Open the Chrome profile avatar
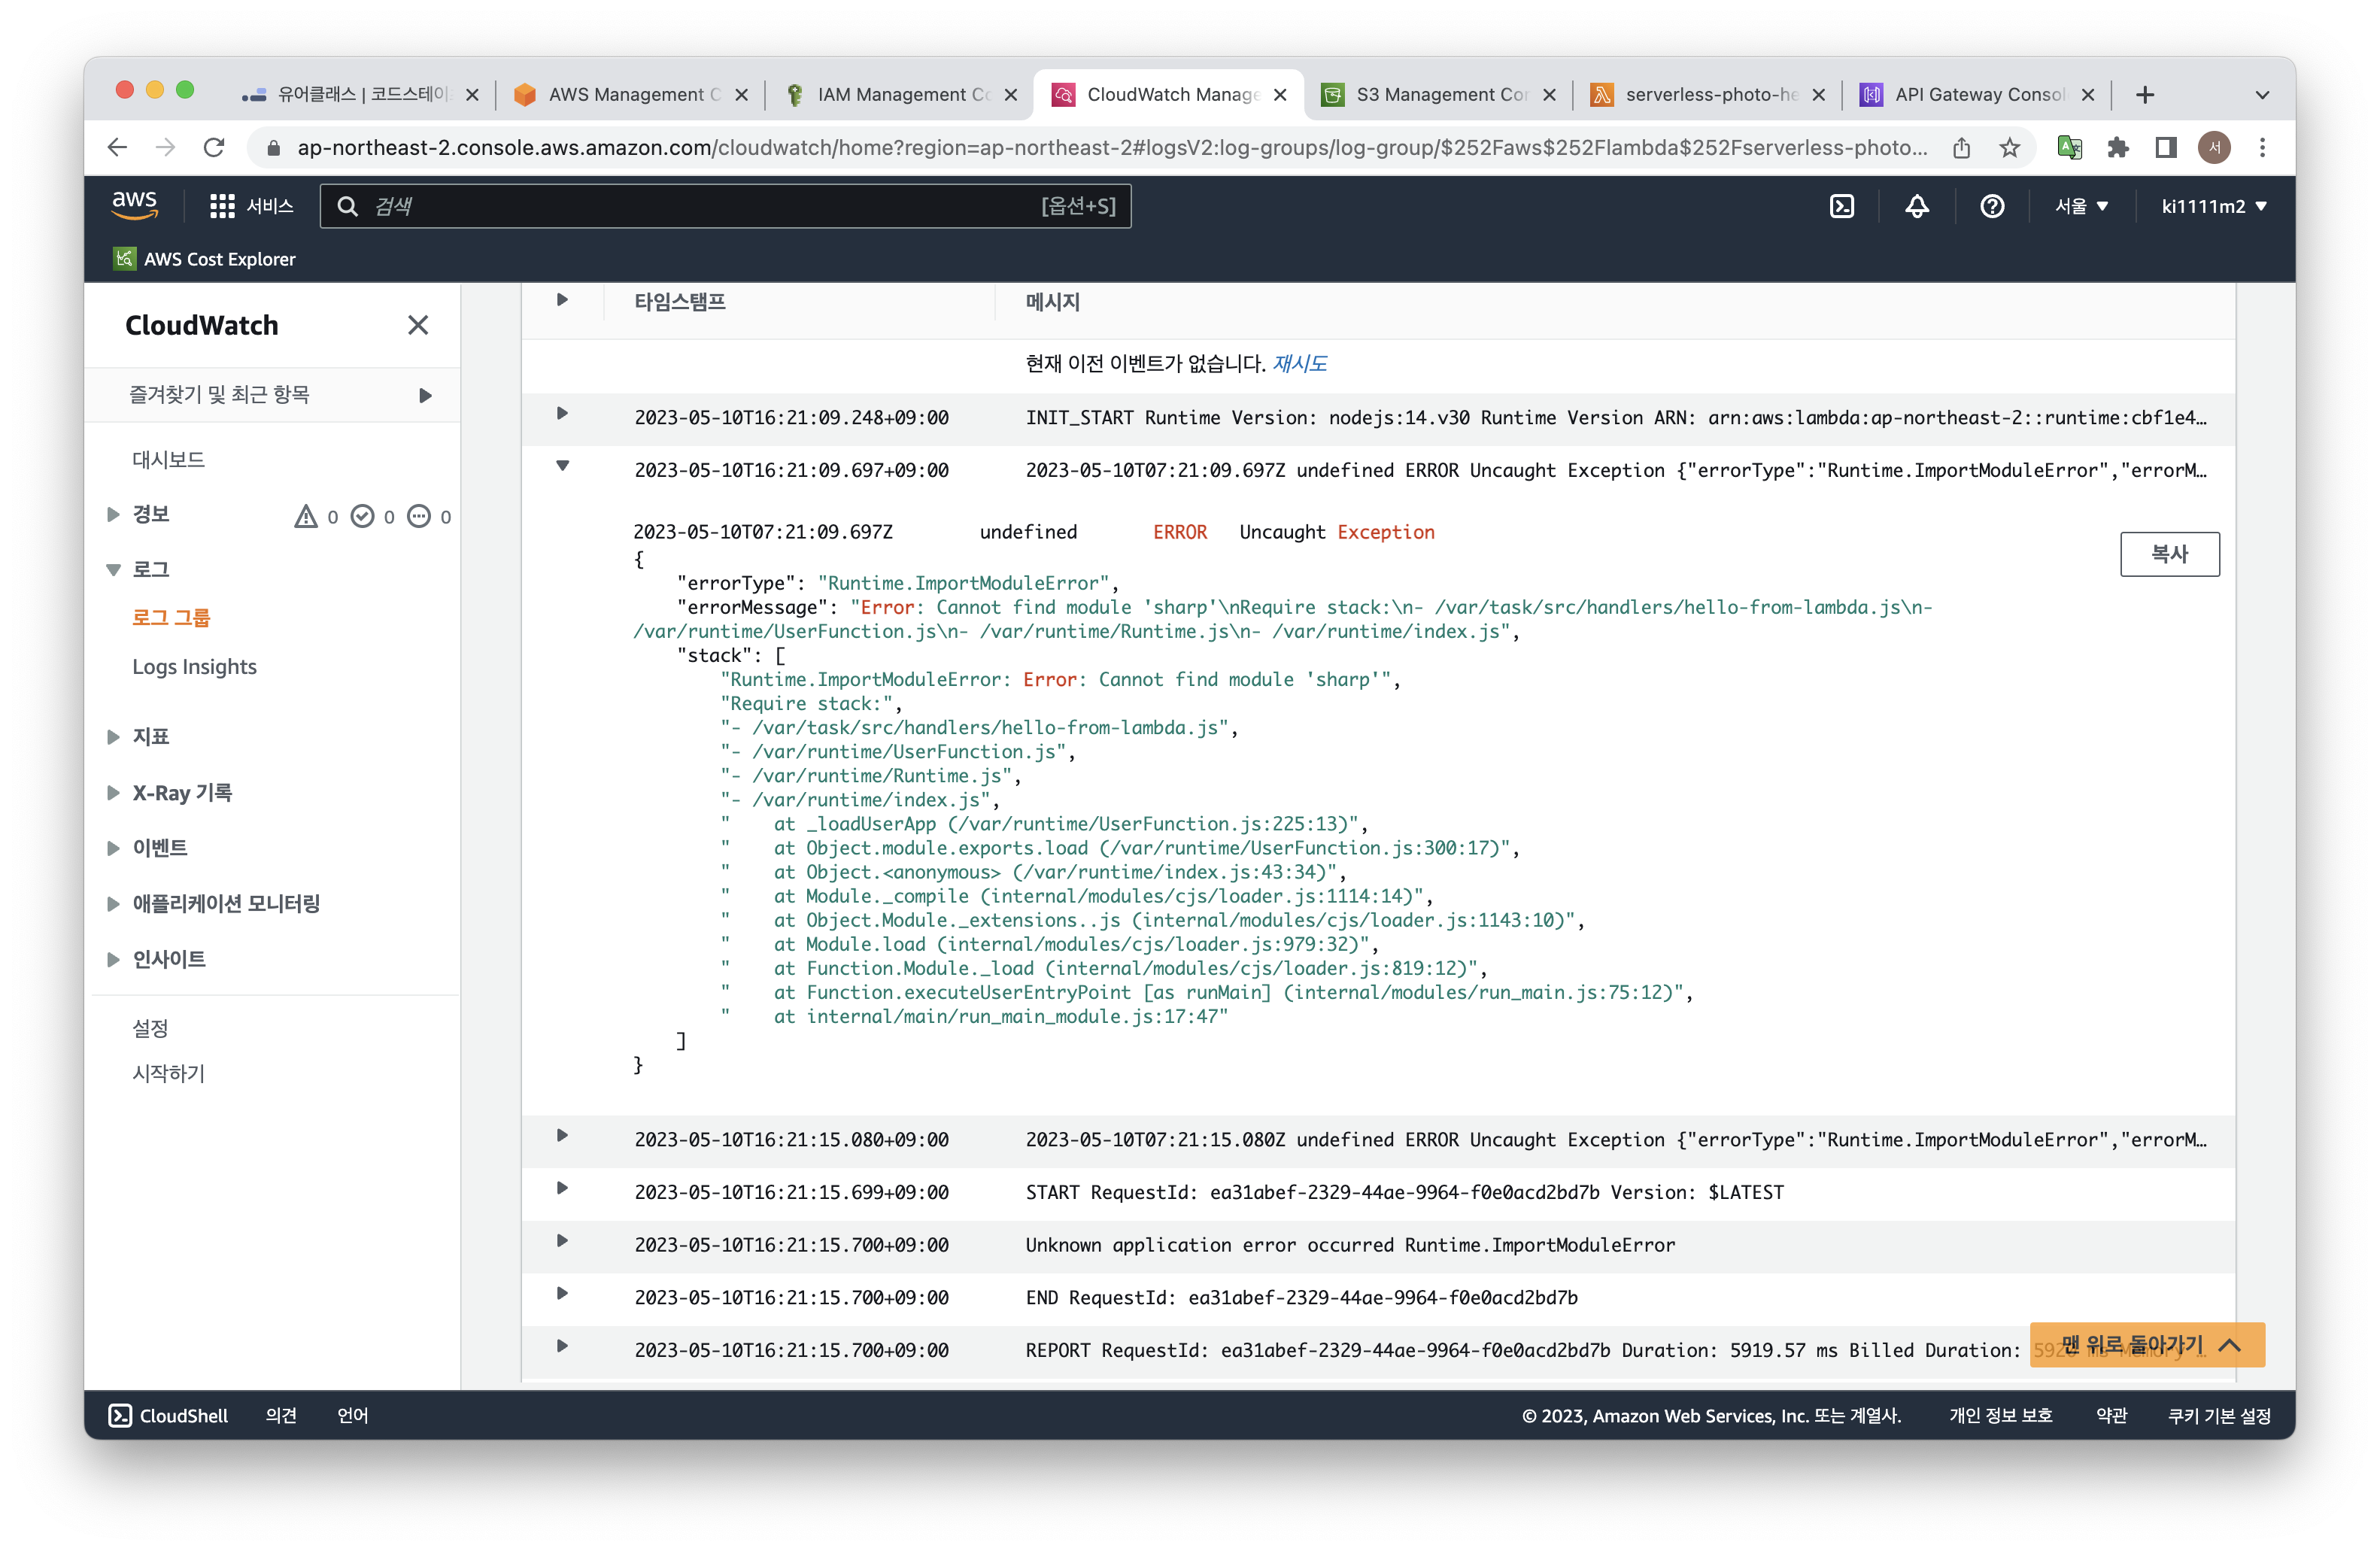This screenshot has width=2380, height=1551. tap(2214, 148)
